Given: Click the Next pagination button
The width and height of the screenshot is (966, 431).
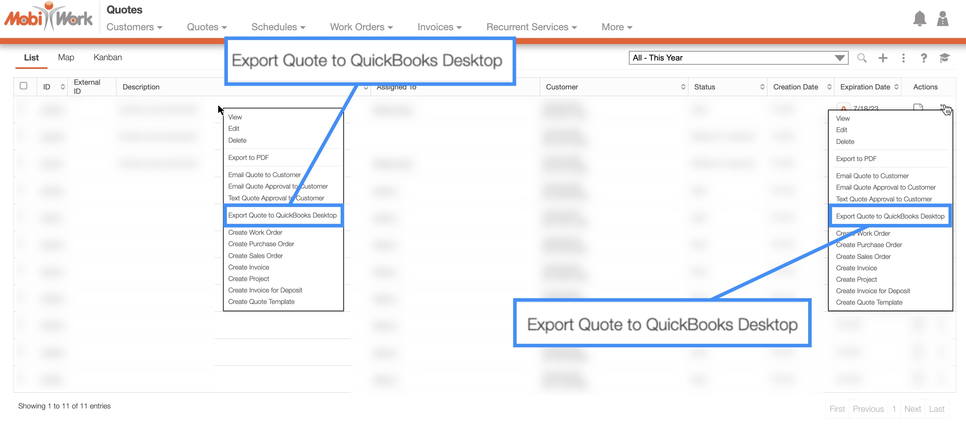Looking at the screenshot, I should (912, 409).
